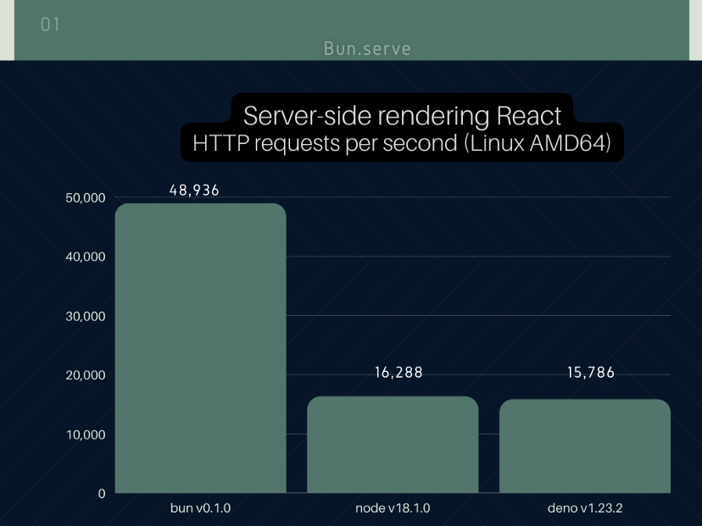Click the 50,000 y-axis tick label
The height and width of the screenshot is (526, 702).
click(x=86, y=197)
